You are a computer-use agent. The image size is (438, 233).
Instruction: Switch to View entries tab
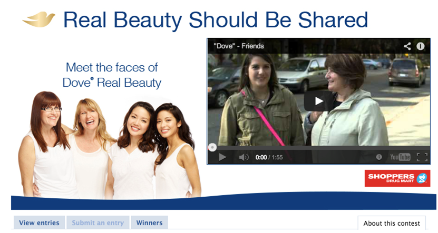click(39, 222)
